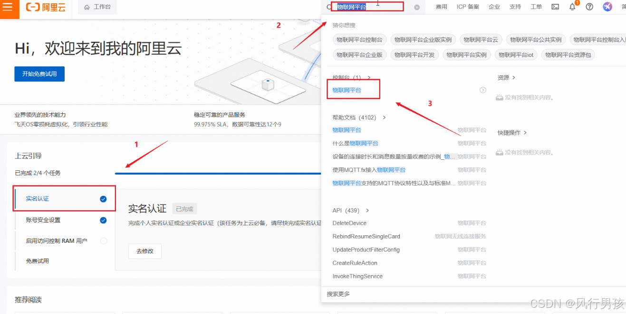Choose the 物联网平台控制台 suggestion chip

[359, 40]
